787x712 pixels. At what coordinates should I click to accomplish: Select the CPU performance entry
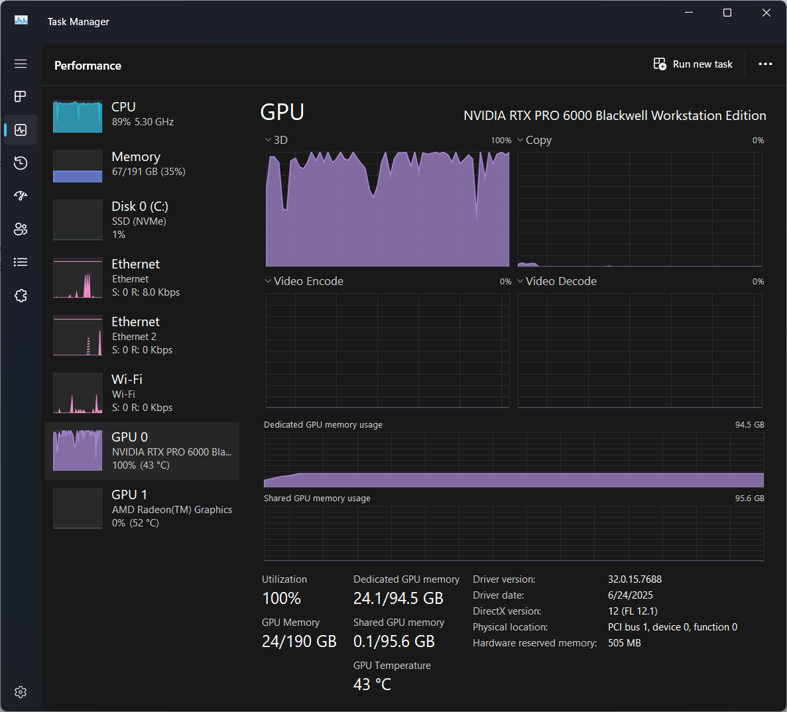click(142, 116)
